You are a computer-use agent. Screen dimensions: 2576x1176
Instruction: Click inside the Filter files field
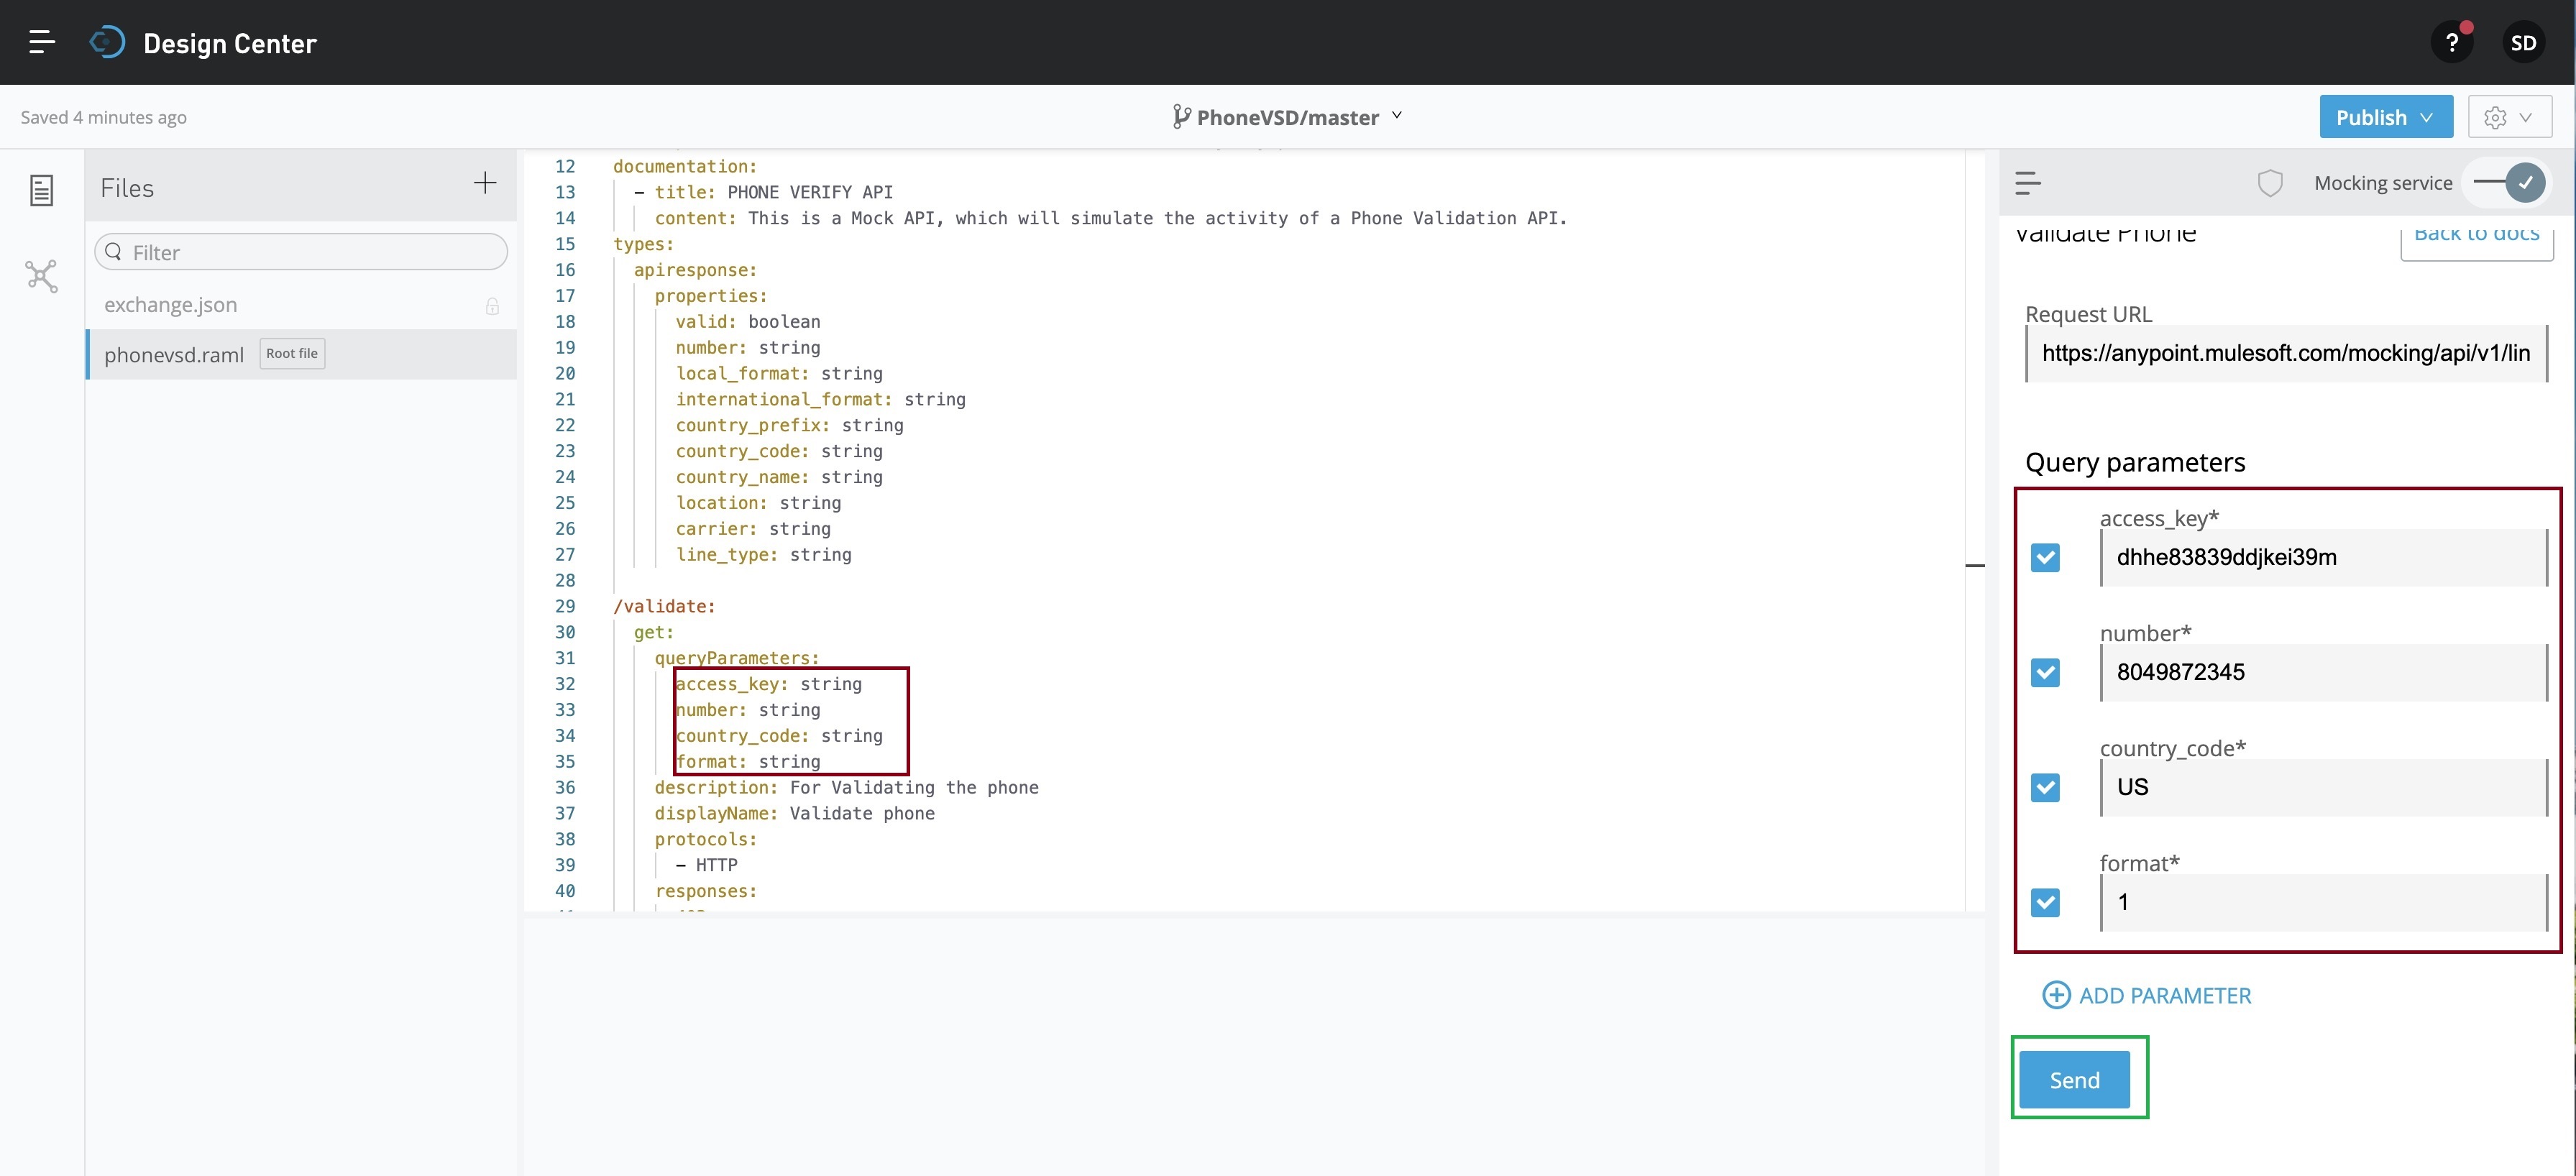point(300,251)
